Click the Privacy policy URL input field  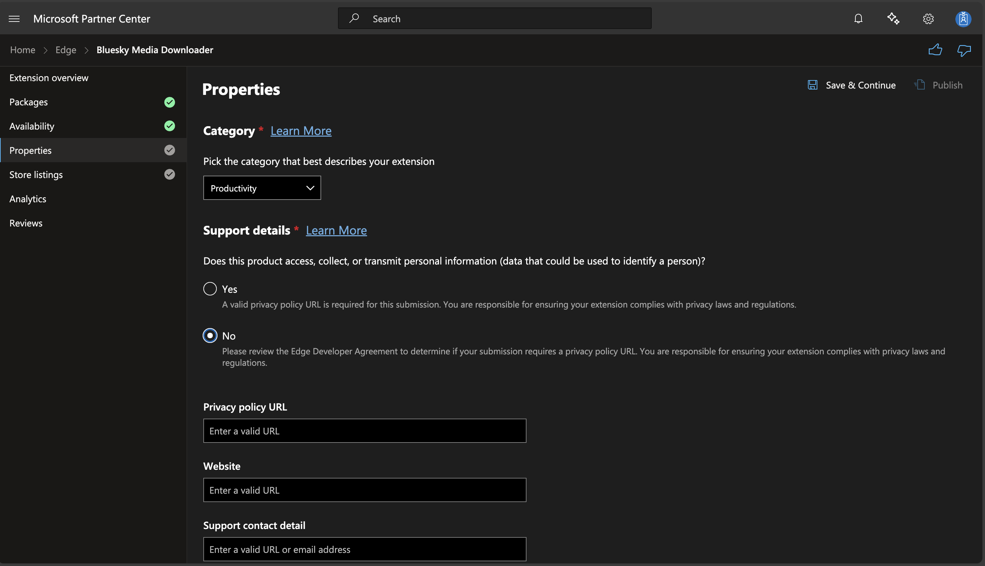[364, 431]
